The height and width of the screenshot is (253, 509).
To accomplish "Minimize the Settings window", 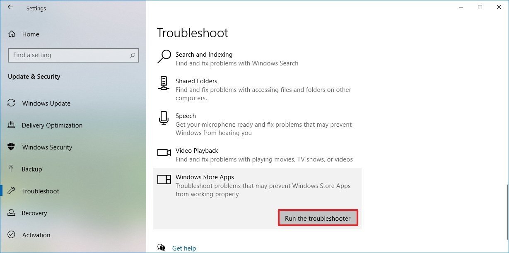I will (461, 7).
